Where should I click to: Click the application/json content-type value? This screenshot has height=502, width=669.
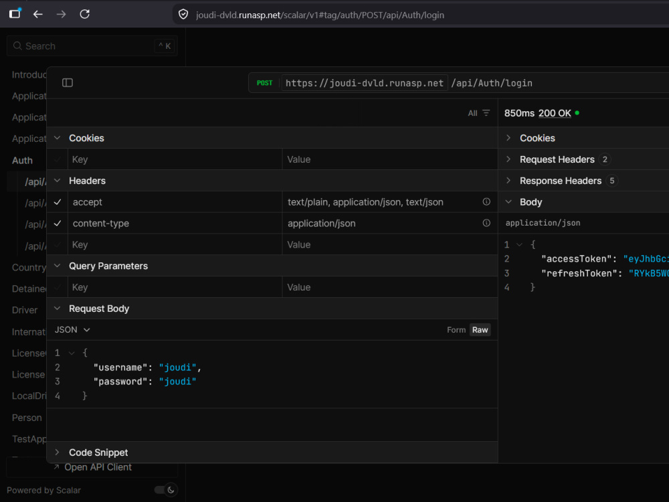pos(321,224)
